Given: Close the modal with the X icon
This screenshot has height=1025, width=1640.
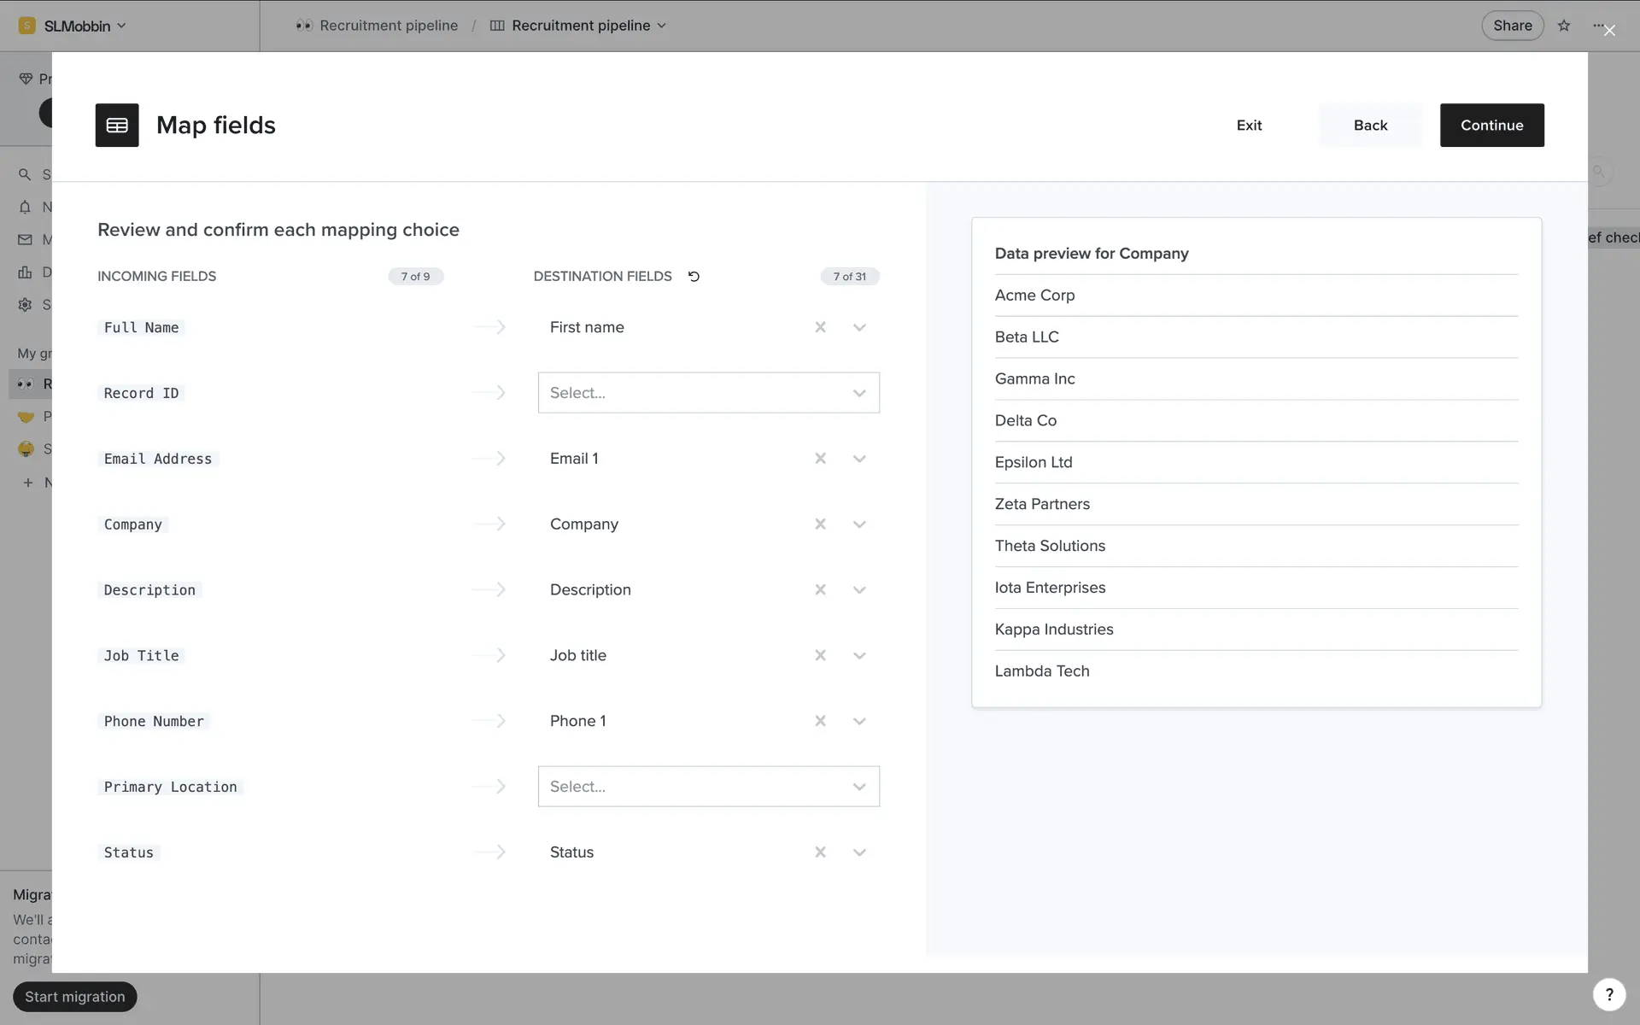Looking at the screenshot, I should coord(1609,31).
